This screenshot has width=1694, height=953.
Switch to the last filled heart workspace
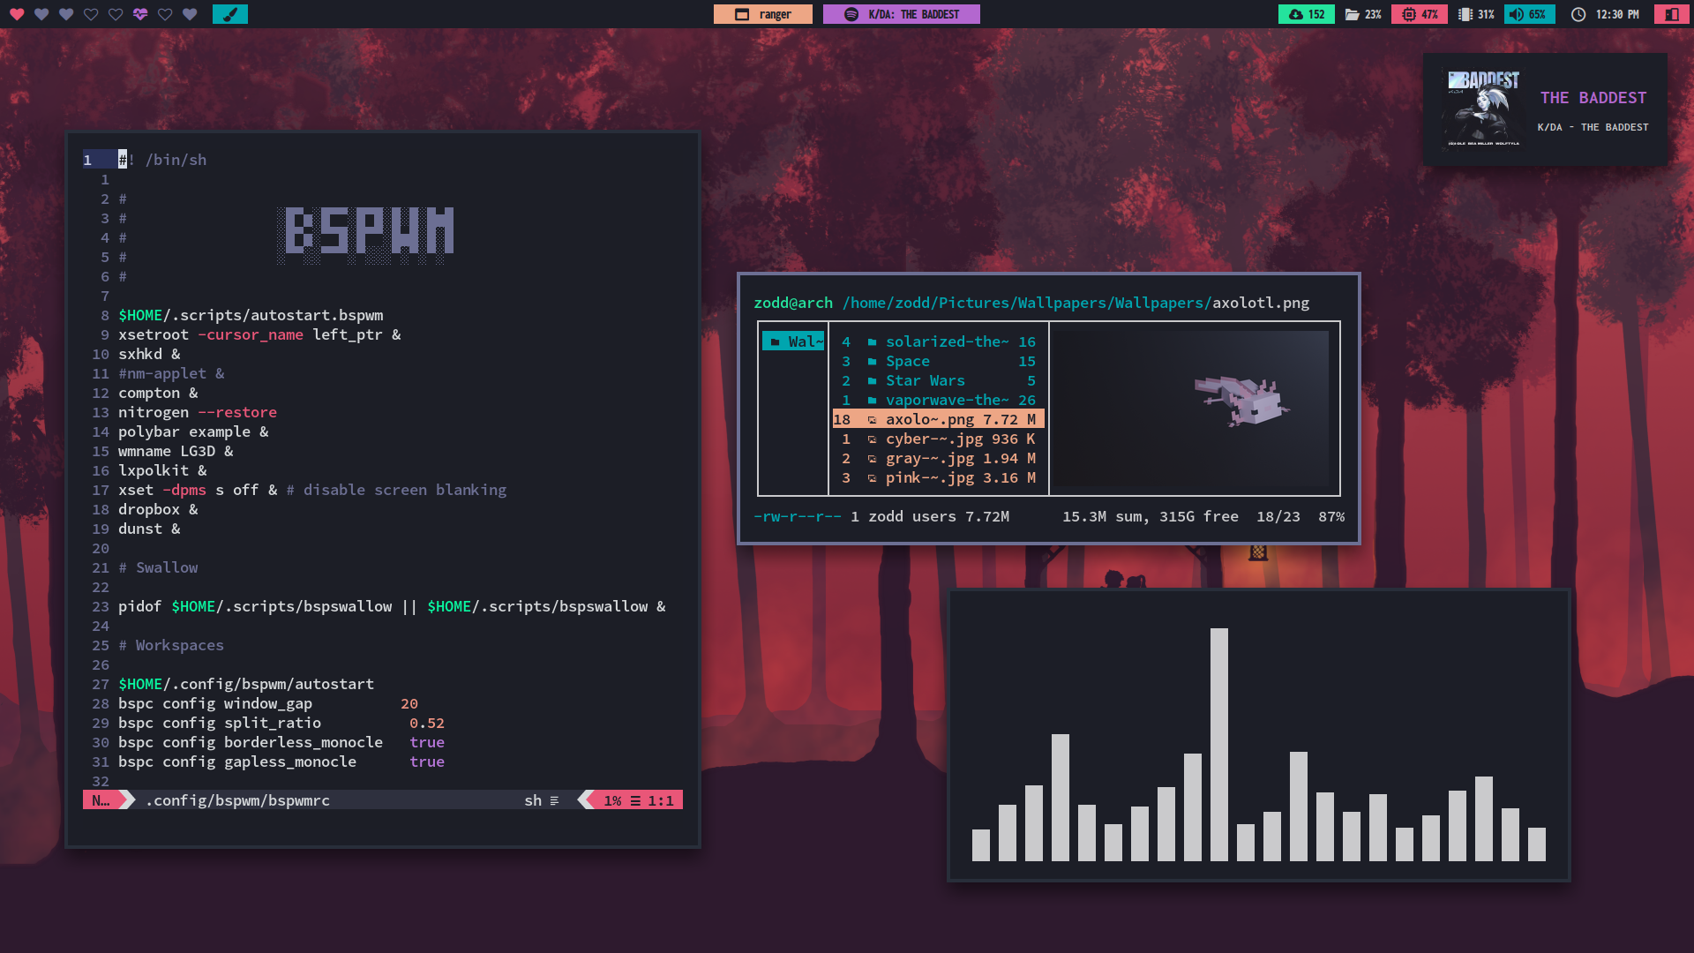[x=190, y=14]
